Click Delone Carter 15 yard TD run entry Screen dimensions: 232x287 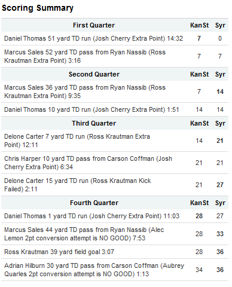coord(115,185)
